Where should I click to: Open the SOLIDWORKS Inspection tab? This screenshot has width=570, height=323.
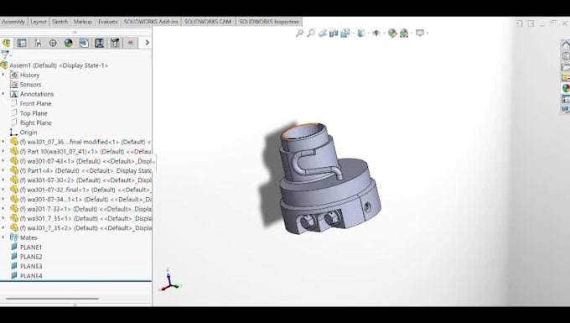268,22
